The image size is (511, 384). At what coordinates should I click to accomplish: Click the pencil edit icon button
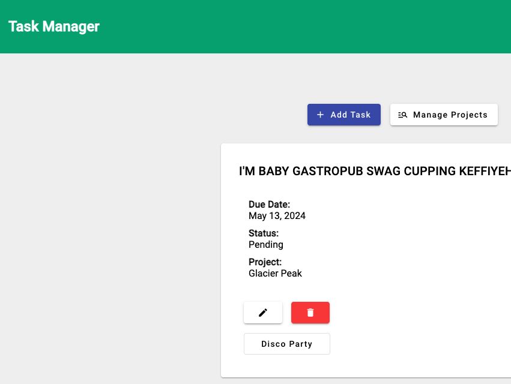pos(263,313)
